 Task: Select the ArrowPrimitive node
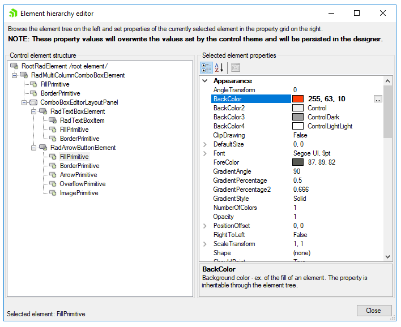click(78, 175)
